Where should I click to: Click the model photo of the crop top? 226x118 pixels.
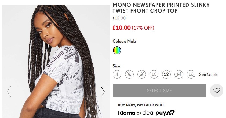point(56,61)
